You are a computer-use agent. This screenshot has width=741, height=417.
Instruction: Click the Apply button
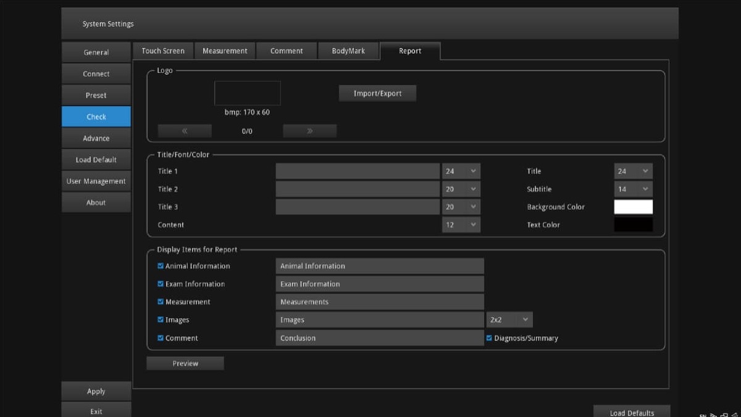click(96, 391)
